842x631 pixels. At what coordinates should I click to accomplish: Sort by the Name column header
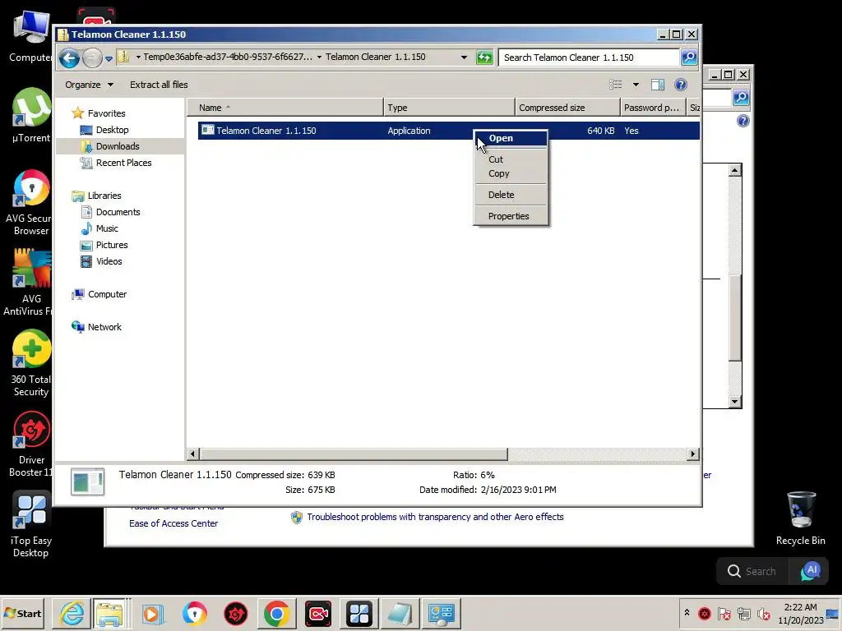pos(285,108)
